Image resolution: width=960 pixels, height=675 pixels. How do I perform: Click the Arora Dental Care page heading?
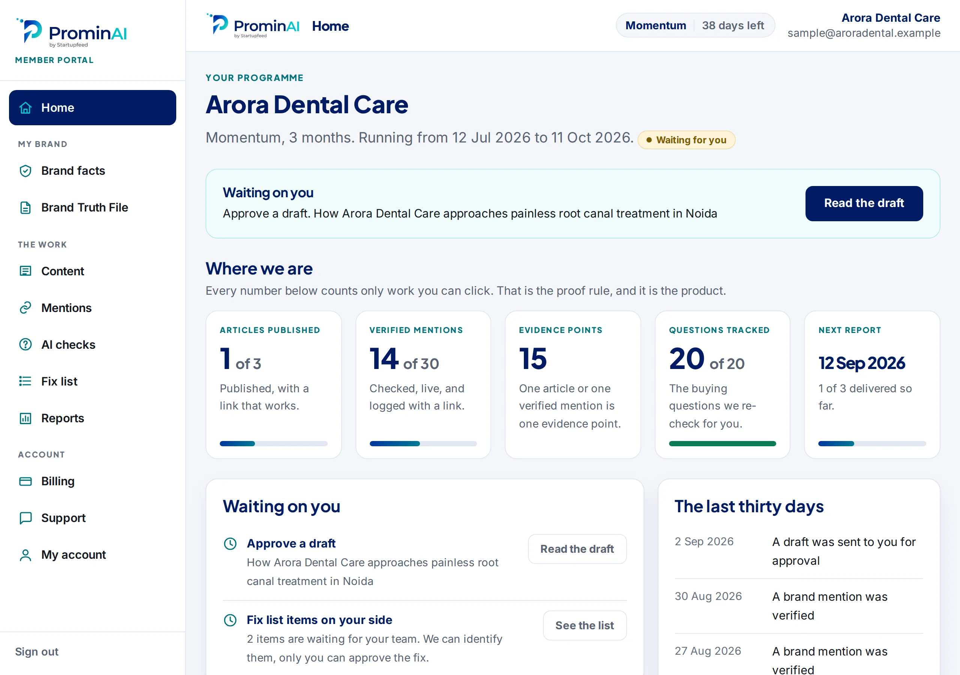(307, 105)
